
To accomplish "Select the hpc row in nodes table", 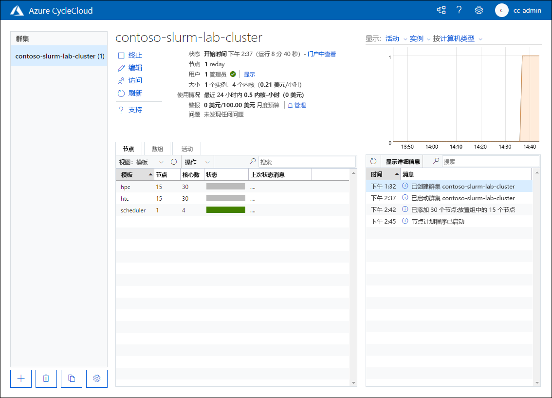I will pos(232,187).
